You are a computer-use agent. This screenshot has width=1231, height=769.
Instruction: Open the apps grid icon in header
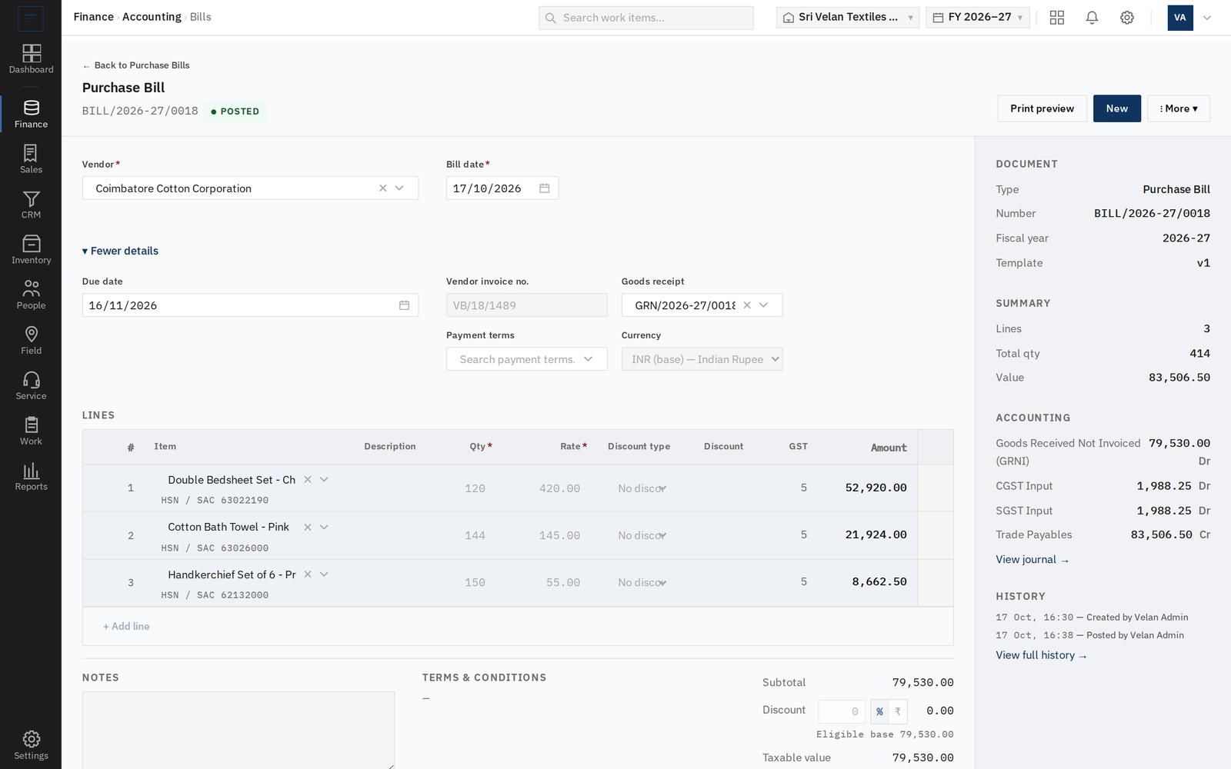pyautogui.click(x=1057, y=18)
